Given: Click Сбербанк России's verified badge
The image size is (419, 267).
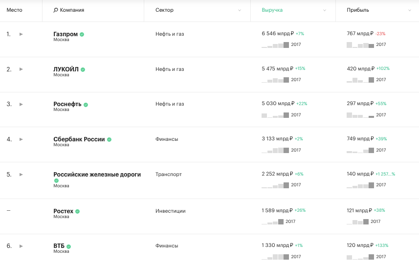Looking at the screenshot, I should tap(110, 139).
